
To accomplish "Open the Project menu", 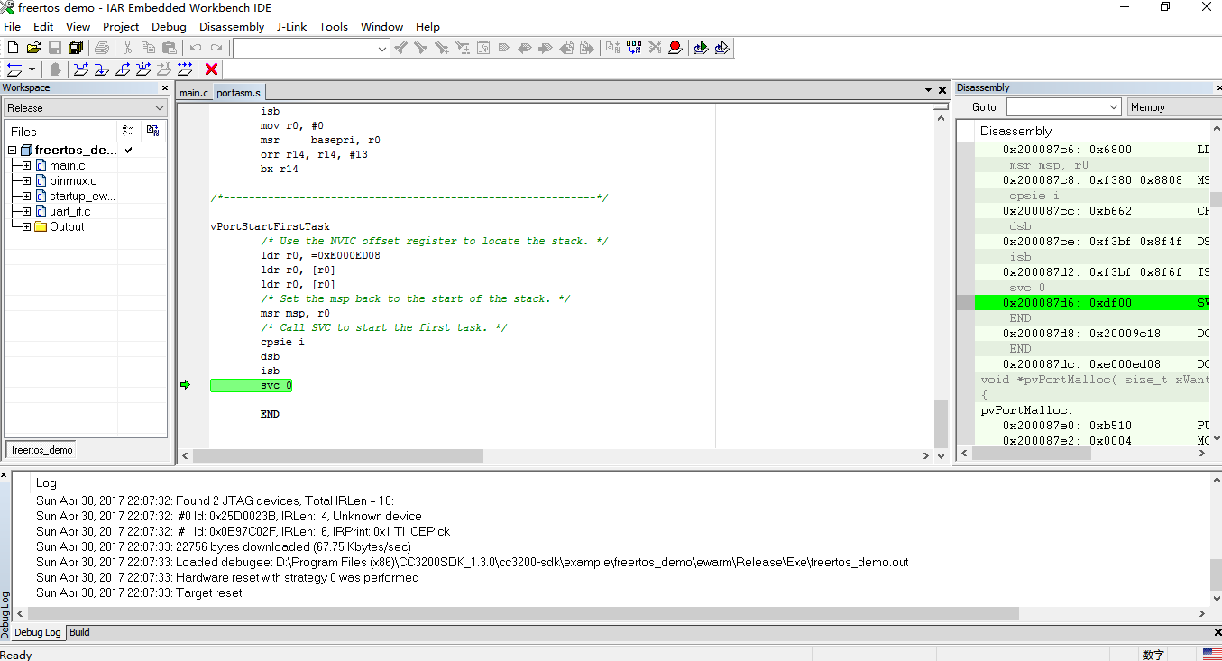I will (121, 26).
